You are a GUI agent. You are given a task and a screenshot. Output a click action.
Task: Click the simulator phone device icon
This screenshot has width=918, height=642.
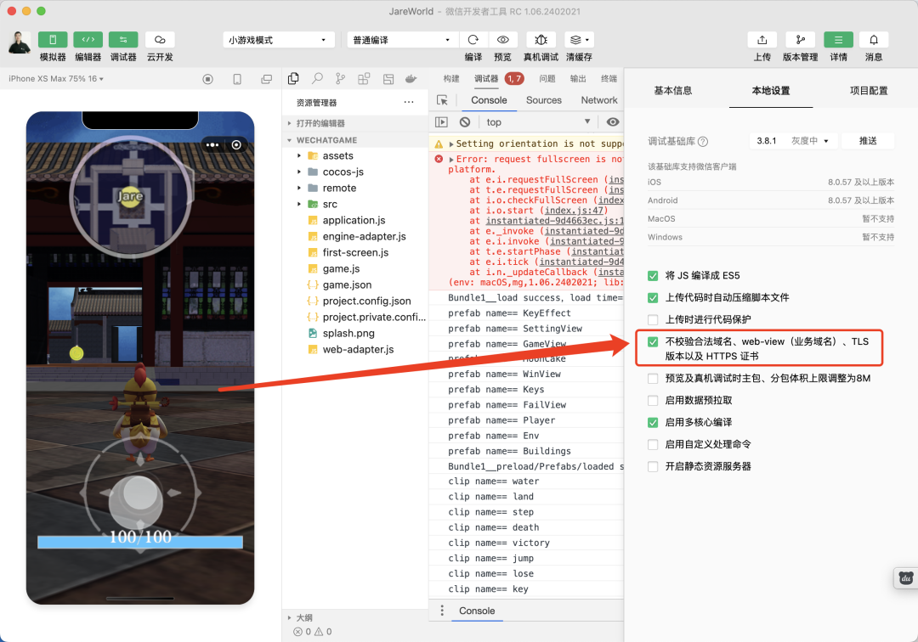click(237, 79)
